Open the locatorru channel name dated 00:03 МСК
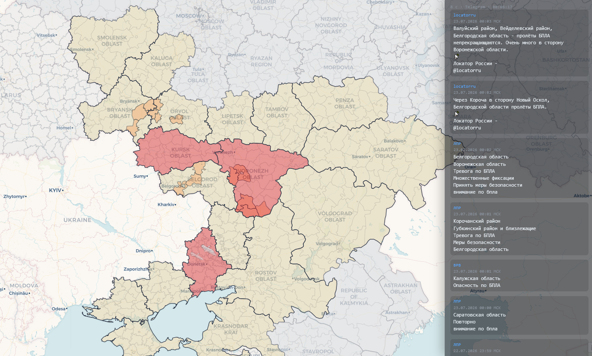This screenshot has height=356, width=592. 464,15
